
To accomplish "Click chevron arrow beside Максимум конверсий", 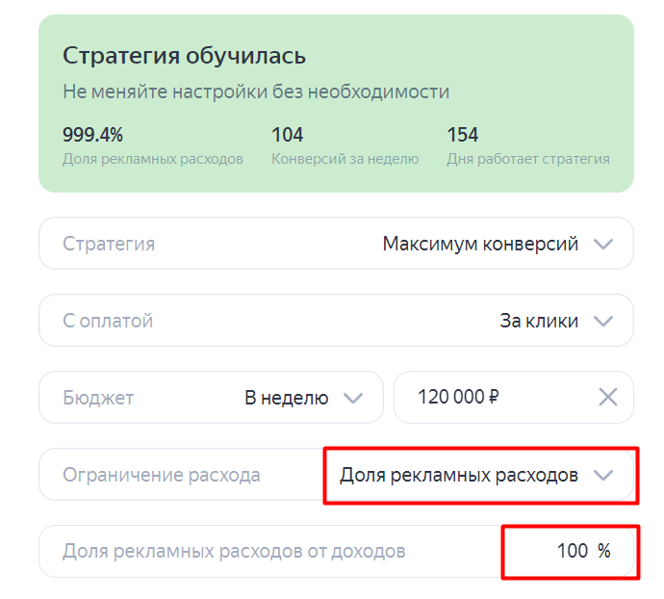I will [603, 244].
